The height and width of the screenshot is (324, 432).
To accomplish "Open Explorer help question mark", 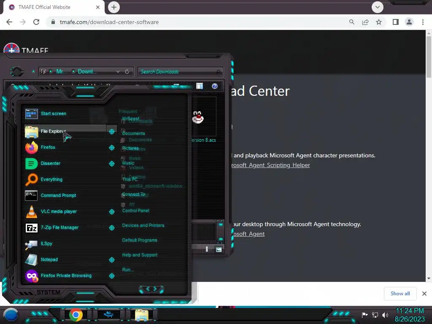I will [215, 86].
